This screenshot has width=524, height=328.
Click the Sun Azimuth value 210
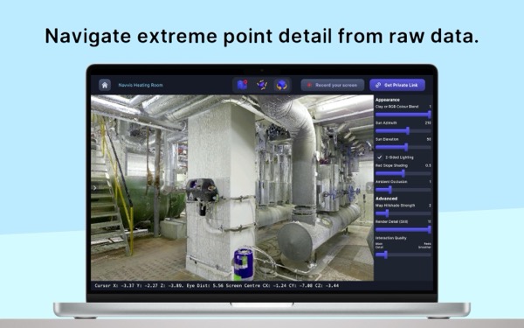(x=428, y=122)
